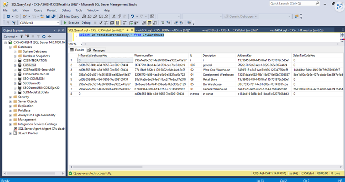Click the Undo arrow icon
Viewport: 345px width, 182px height.
coord(133,16)
